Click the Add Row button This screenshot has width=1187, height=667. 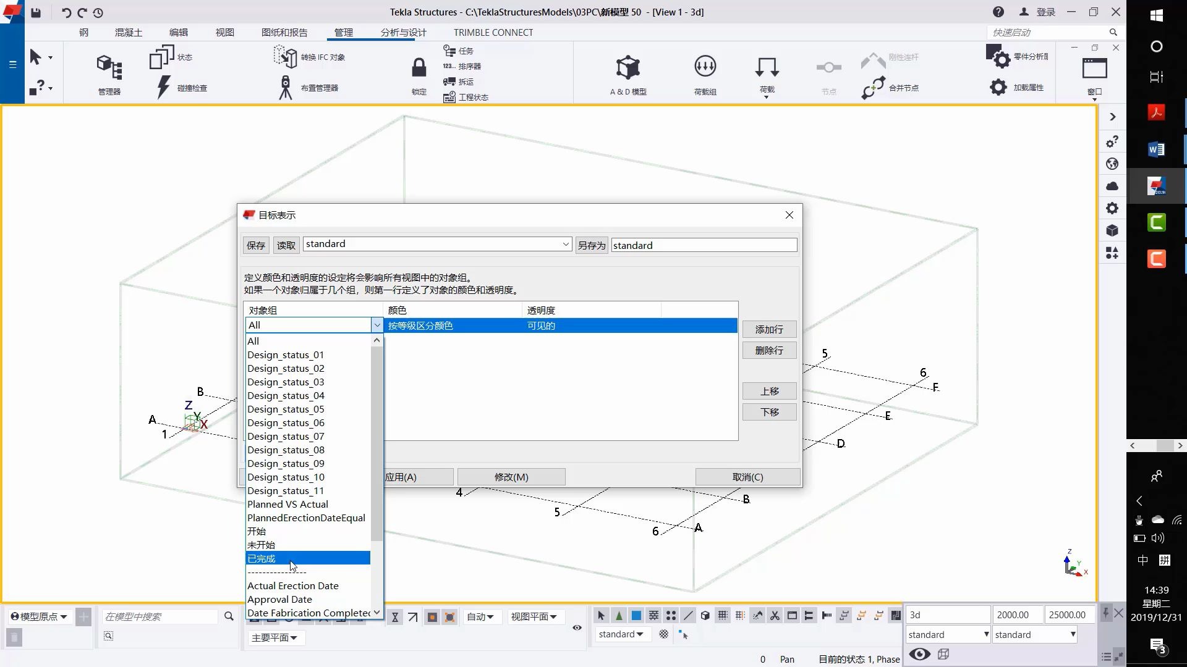tap(768, 330)
